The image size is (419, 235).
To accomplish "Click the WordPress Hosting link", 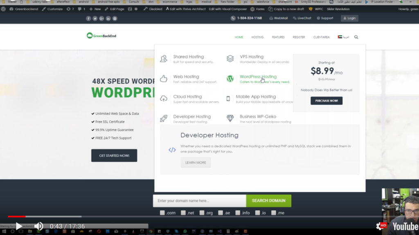I will click(x=258, y=76).
